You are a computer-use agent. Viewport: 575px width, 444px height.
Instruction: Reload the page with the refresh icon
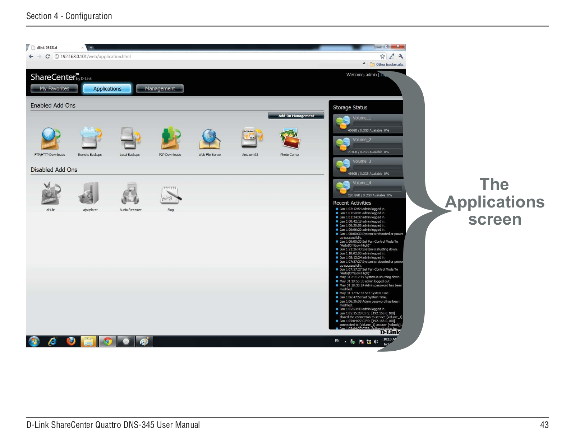(x=47, y=56)
